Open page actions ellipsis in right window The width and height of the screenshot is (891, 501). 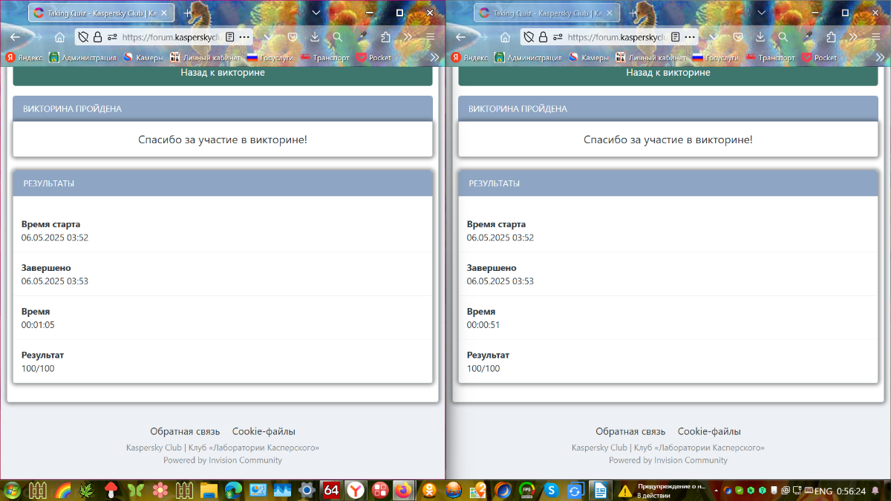pyautogui.click(x=690, y=37)
